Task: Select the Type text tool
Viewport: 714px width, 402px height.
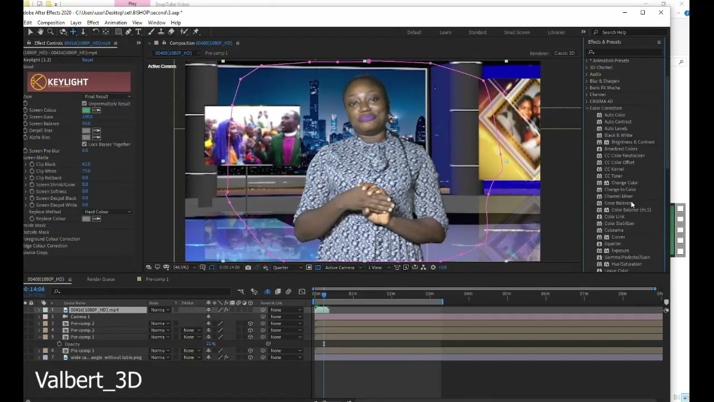Action: 138,32
